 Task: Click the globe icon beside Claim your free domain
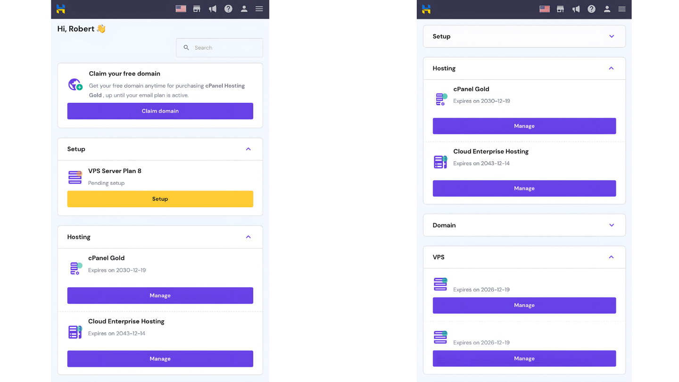tap(75, 85)
